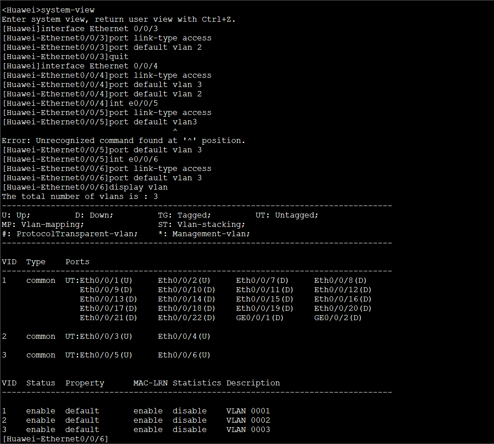Screen dimensions: 494x444
Task: Click the 'MAC-LRN' column header
Action: [x=150, y=383]
